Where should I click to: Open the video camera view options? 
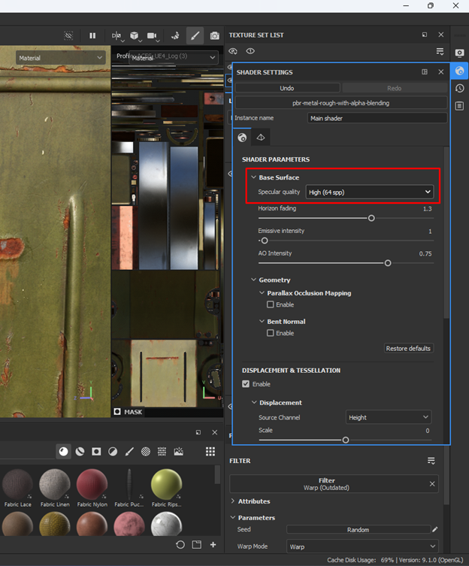[153, 35]
